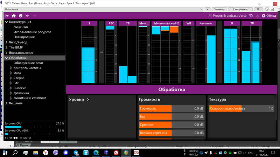
Task: Click the jump-to-start icon in purple toolbar
Action: coord(7,16)
